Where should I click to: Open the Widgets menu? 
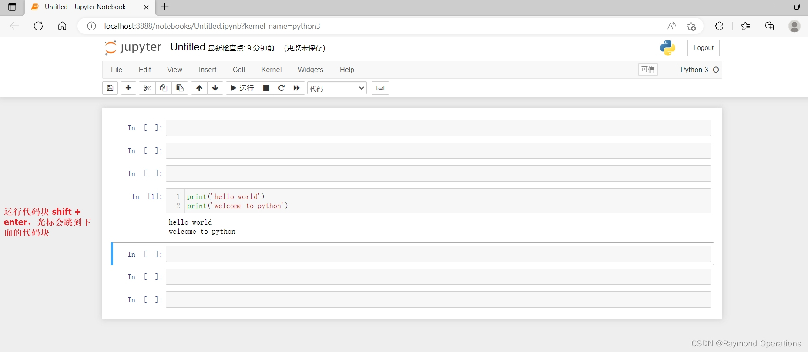(x=311, y=70)
